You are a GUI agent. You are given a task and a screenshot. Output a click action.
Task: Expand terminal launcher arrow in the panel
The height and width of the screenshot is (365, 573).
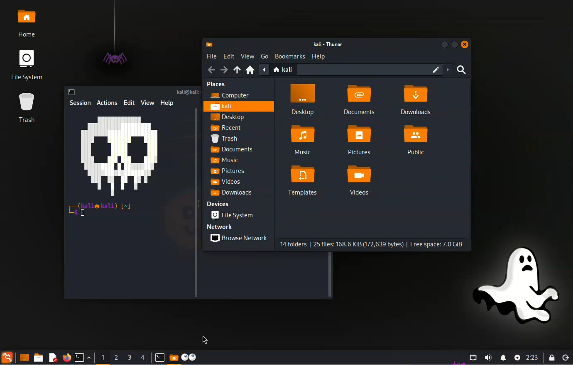point(89,358)
